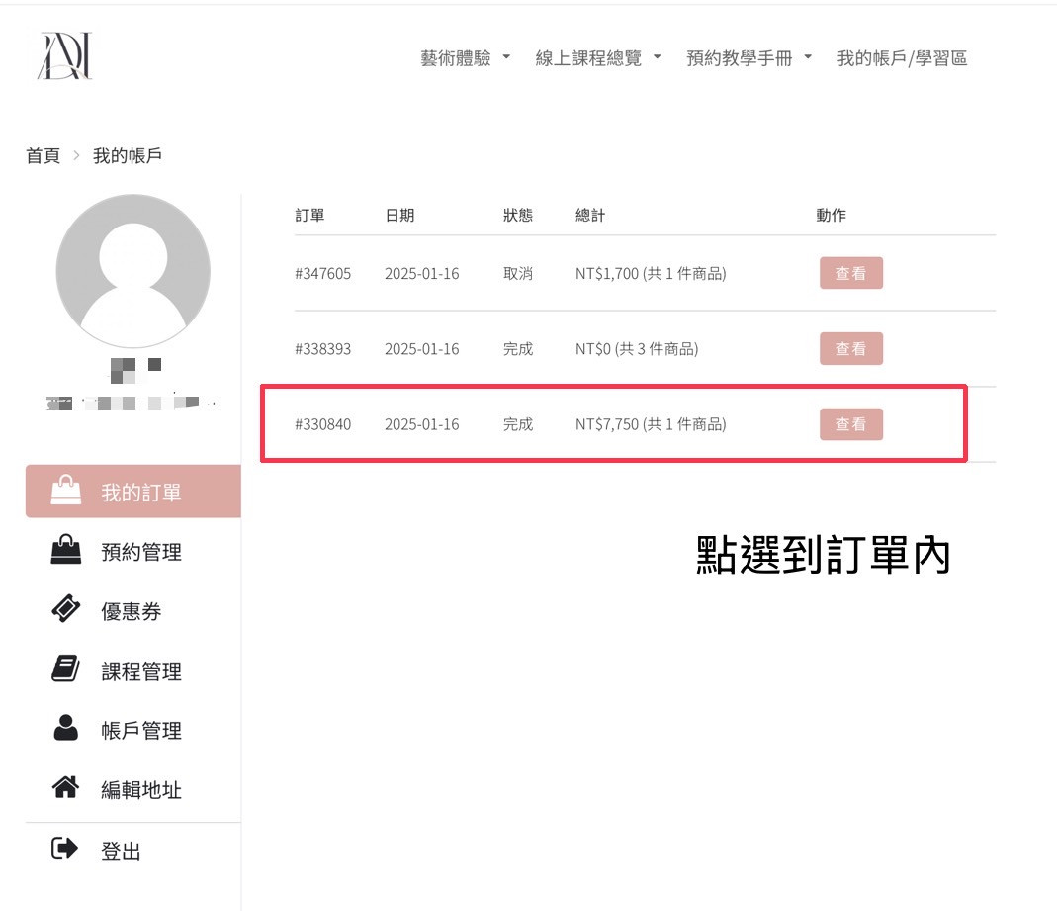Click the house icon beside 編輯地址

point(66,788)
